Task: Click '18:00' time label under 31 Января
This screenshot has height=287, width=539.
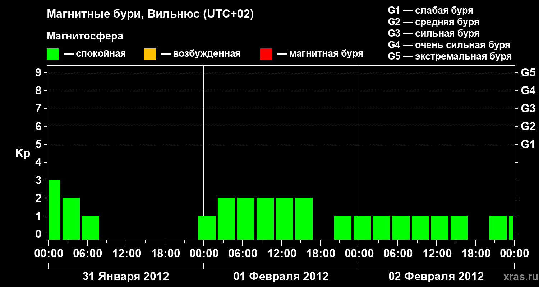Action: click(x=165, y=254)
